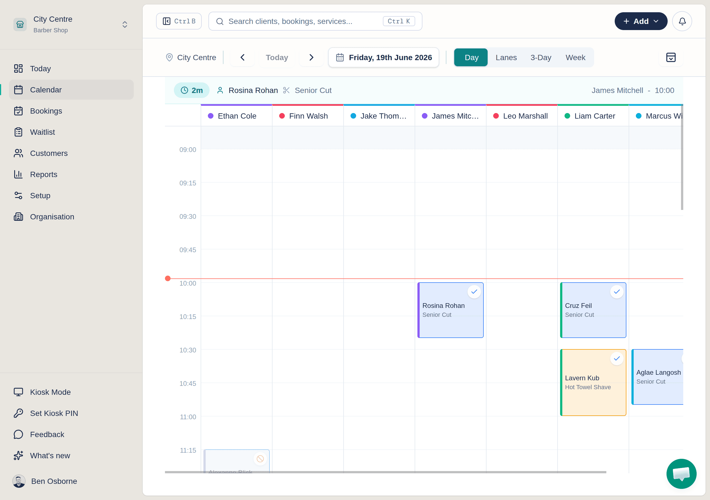Toggle check mark on Cruz Feil booking
Image resolution: width=710 pixels, height=500 pixels.
[x=617, y=292]
